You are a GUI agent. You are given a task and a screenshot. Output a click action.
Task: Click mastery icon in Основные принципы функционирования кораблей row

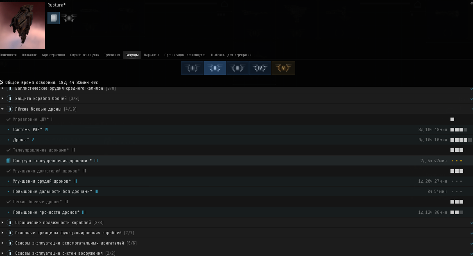tap(10, 233)
